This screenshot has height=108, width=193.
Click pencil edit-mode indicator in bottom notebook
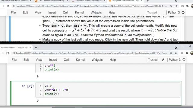pyautogui.click(x=163, y=60)
